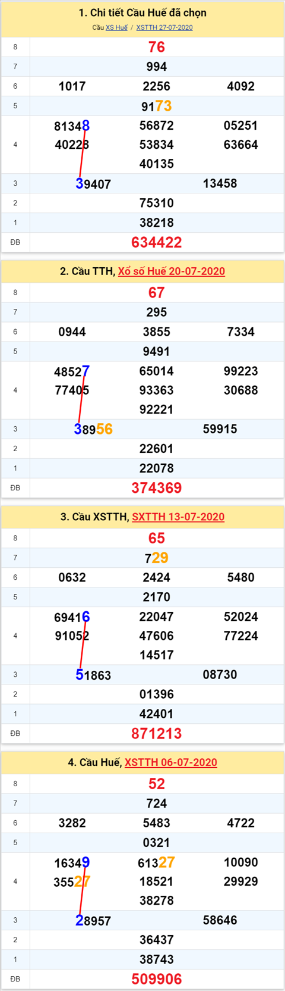The image size is (285, 991).
Task: Click the number 28957
Action: point(93,921)
